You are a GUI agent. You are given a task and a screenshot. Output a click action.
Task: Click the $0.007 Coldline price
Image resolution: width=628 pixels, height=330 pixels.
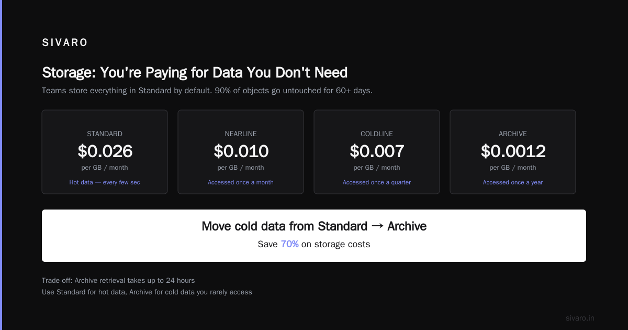point(377,151)
